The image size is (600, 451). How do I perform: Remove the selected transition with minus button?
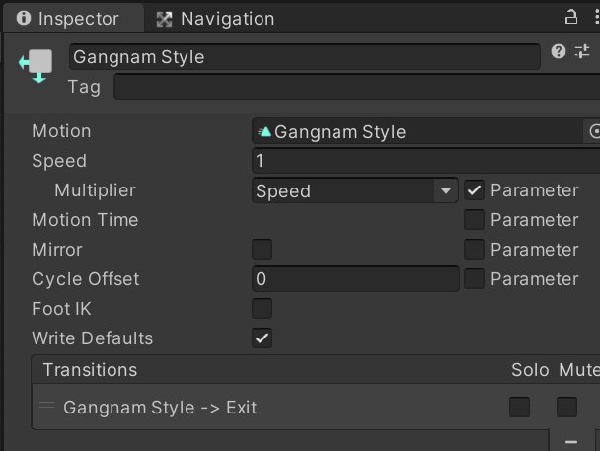coord(571,442)
